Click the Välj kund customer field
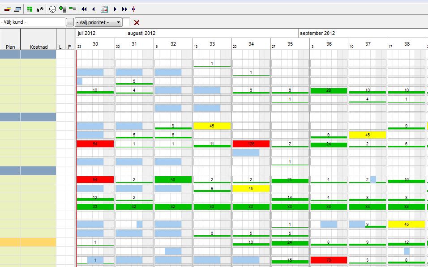428x267 pixels. [33, 22]
